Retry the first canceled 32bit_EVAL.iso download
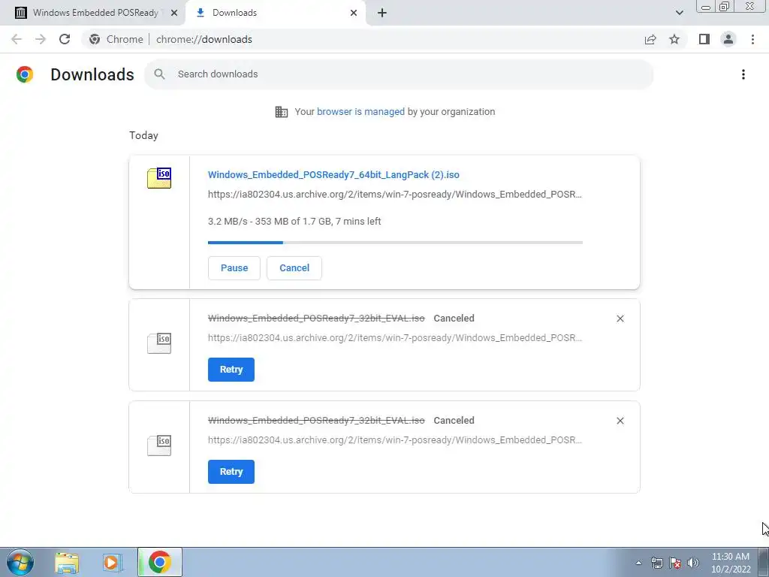 (231, 370)
